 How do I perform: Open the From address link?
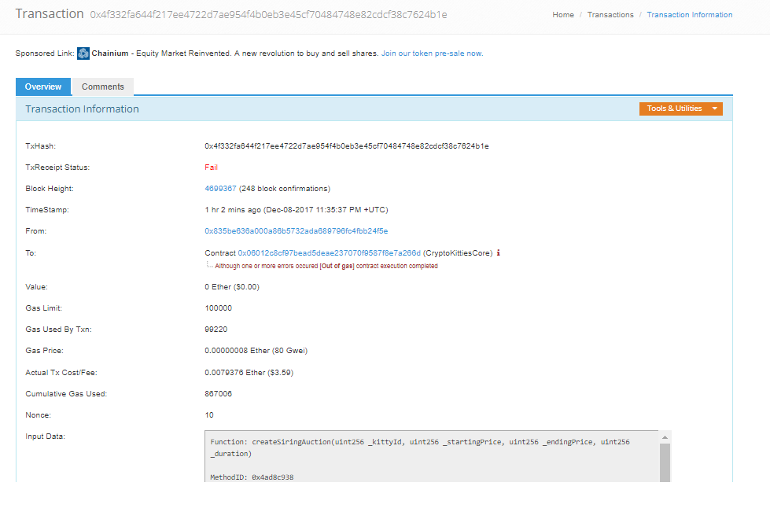point(296,231)
